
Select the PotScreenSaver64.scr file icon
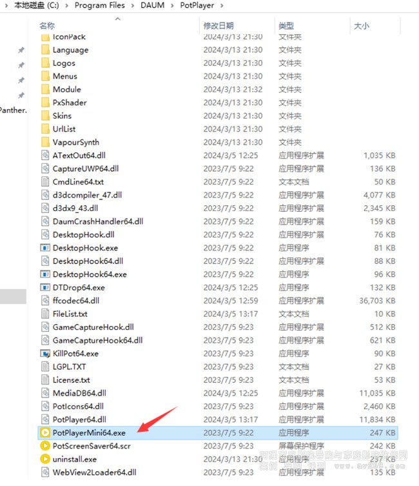click(x=45, y=446)
